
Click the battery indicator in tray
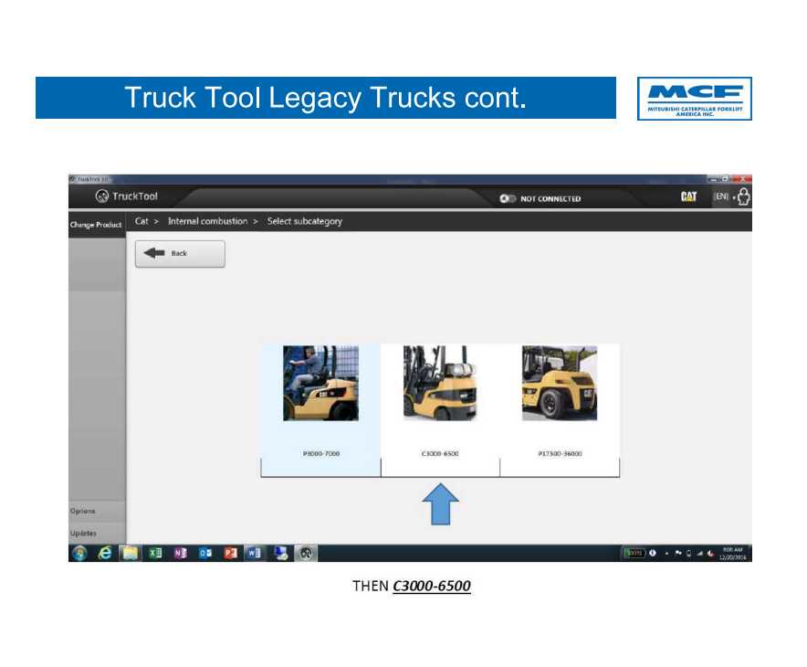tap(634, 553)
